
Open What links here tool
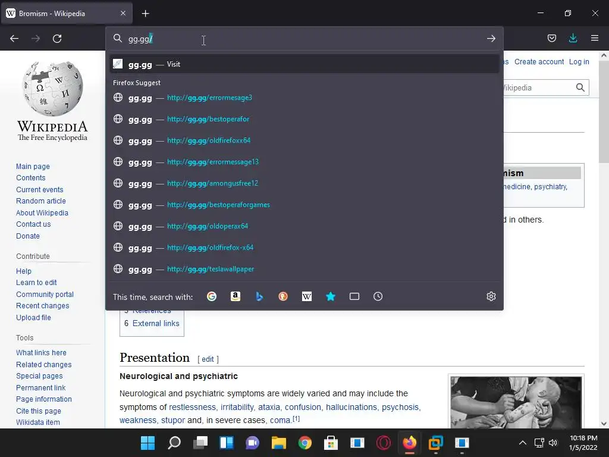[x=41, y=352]
